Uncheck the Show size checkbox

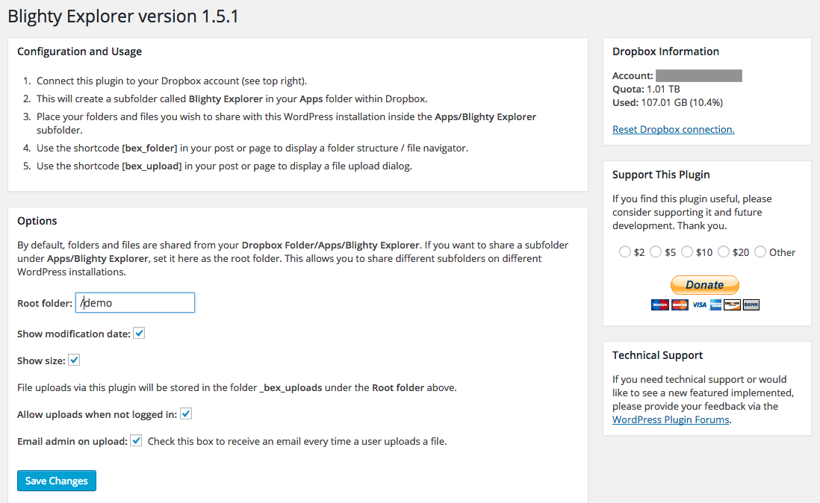pos(74,360)
